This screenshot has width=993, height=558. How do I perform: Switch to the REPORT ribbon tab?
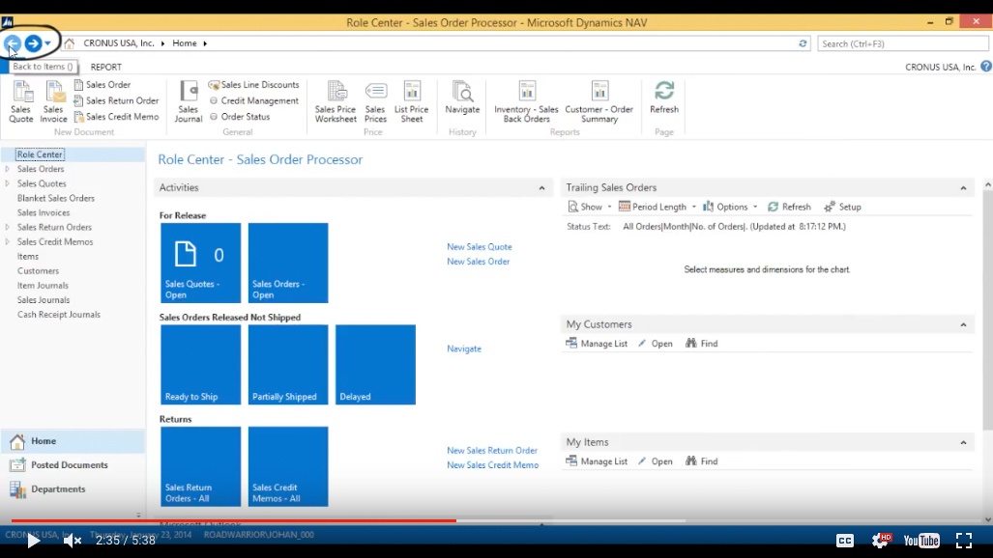coord(105,67)
